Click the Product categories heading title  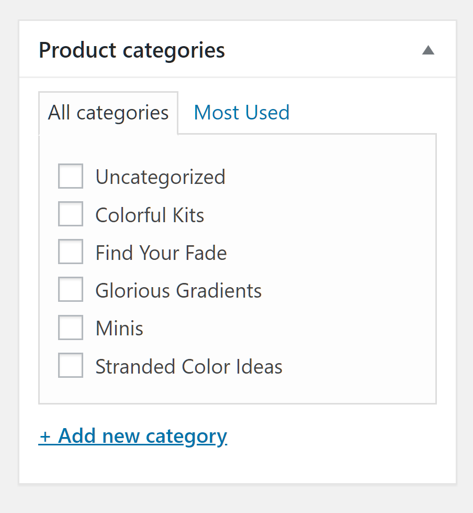pyautogui.click(x=132, y=50)
